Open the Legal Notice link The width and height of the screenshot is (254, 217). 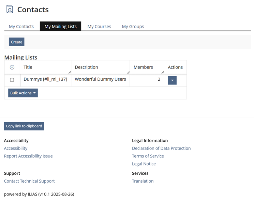[144, 164]
